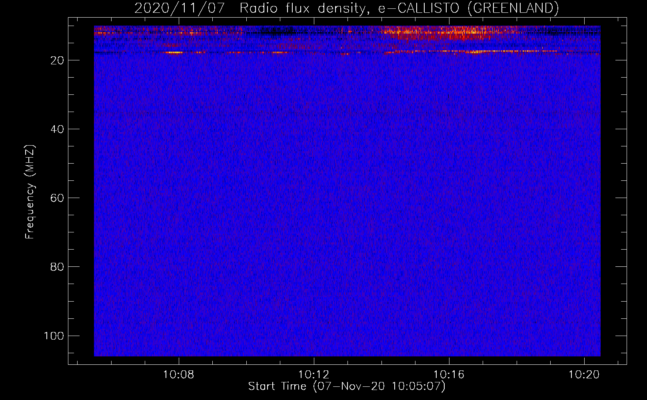Screen dimensions: 647x400
Task: Click the 10:08 time tick label
Action: coord(179,374)
